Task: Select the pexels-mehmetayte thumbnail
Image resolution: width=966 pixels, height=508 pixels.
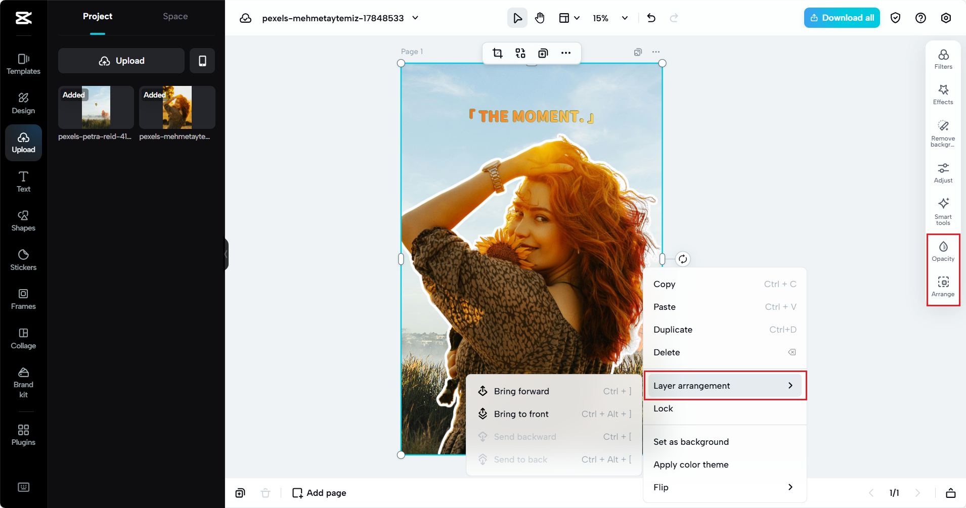Action: click(177, 107)
